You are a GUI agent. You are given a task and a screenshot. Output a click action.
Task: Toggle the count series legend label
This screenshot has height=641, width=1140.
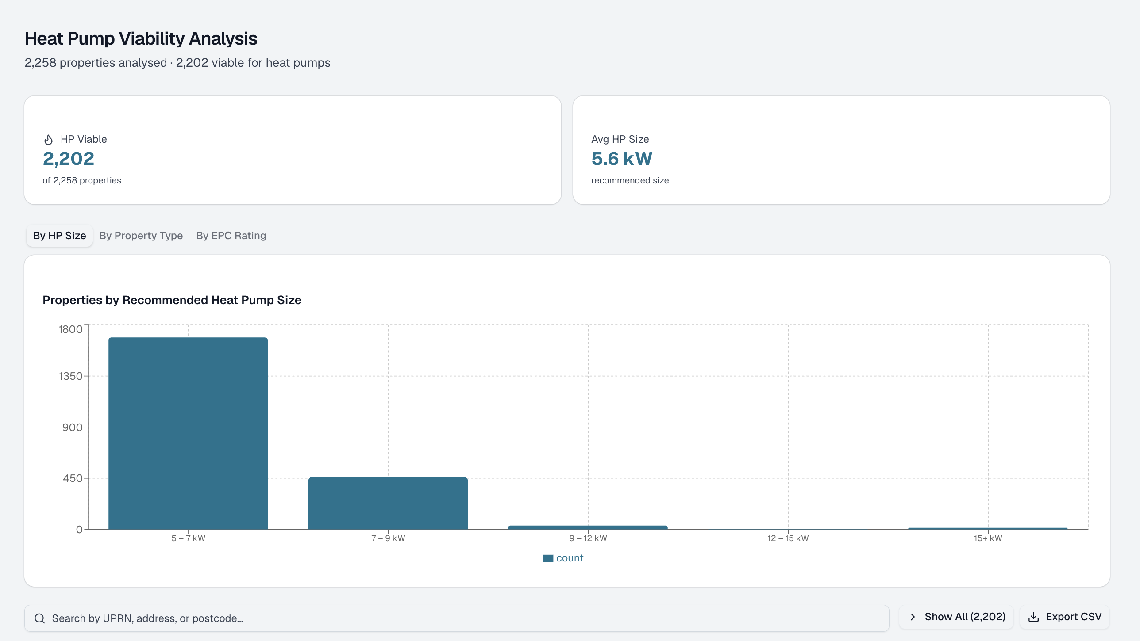[570, 558]
